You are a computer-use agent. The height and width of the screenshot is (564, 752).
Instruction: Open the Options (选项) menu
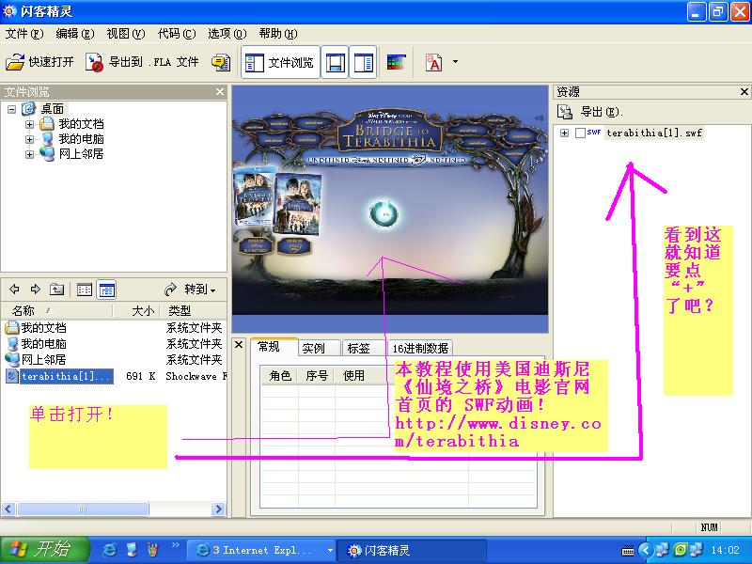click(x=227, y=34)
